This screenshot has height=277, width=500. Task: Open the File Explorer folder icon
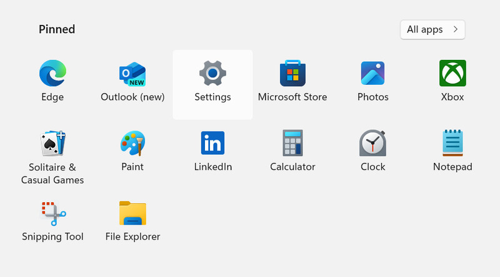point(132,213)
